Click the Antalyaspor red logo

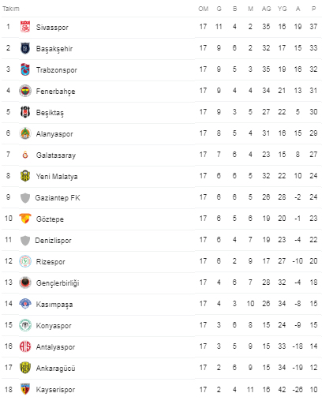pos(25,346)
